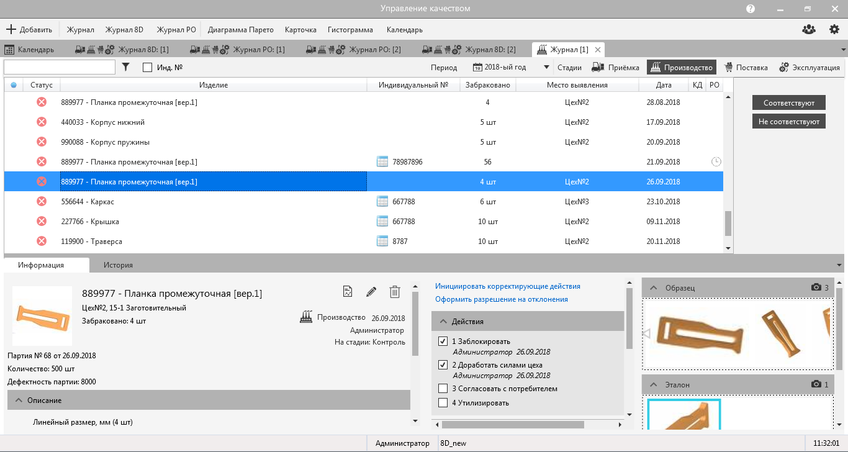Viewport: 848px width, 452px height.
Task: Click previous arrow in Образец gallery
Action: point(646,334)
